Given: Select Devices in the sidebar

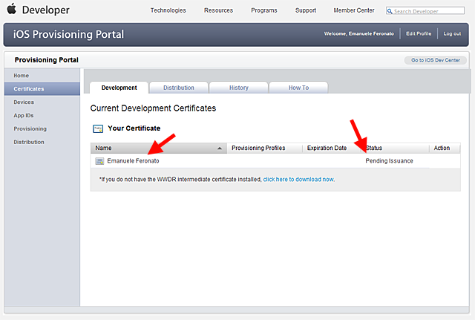Looking at the screenshot, I should (24, 102).
